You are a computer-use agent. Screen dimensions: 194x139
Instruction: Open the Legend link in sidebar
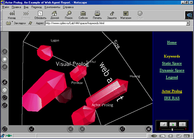172,77
